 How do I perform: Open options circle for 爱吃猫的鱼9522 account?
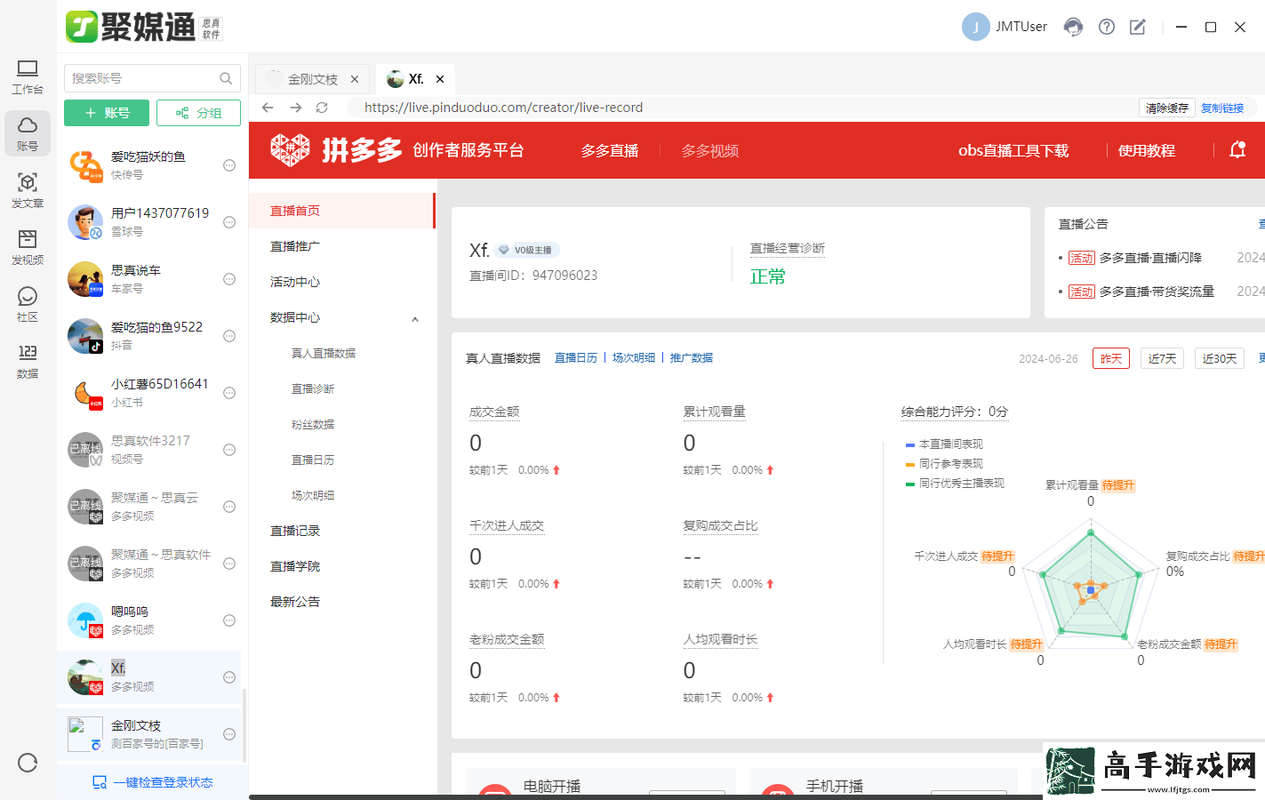(229, 336)
